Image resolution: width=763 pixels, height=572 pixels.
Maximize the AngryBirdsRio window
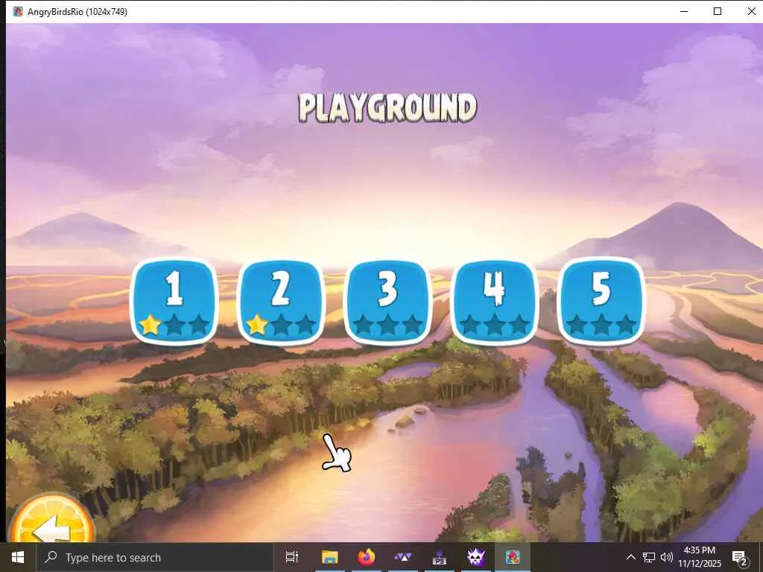[718, 11]
